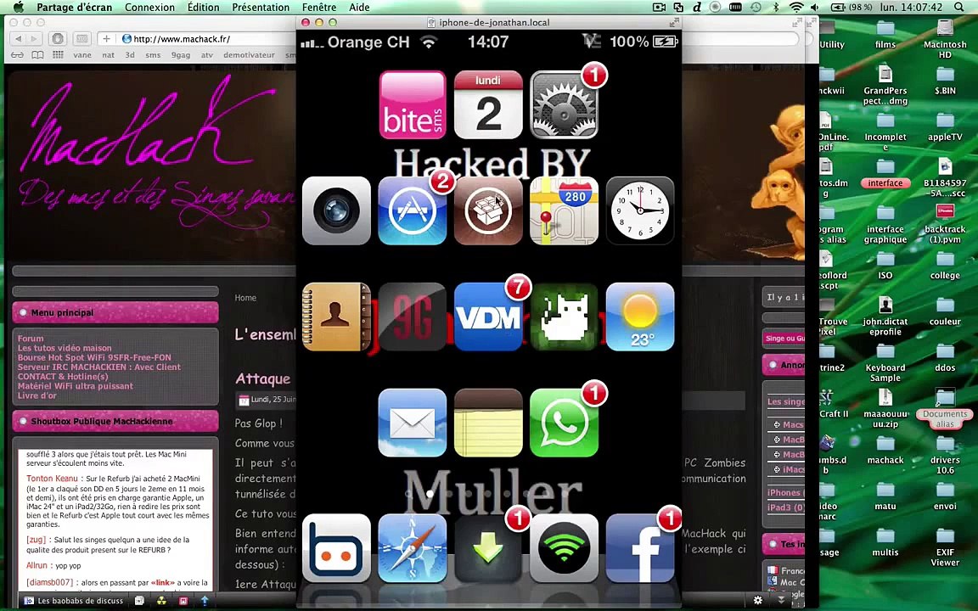Launch WhatsApp on the iPhone
The width and height of the screenshot is (978, 611).
point(564,423)
